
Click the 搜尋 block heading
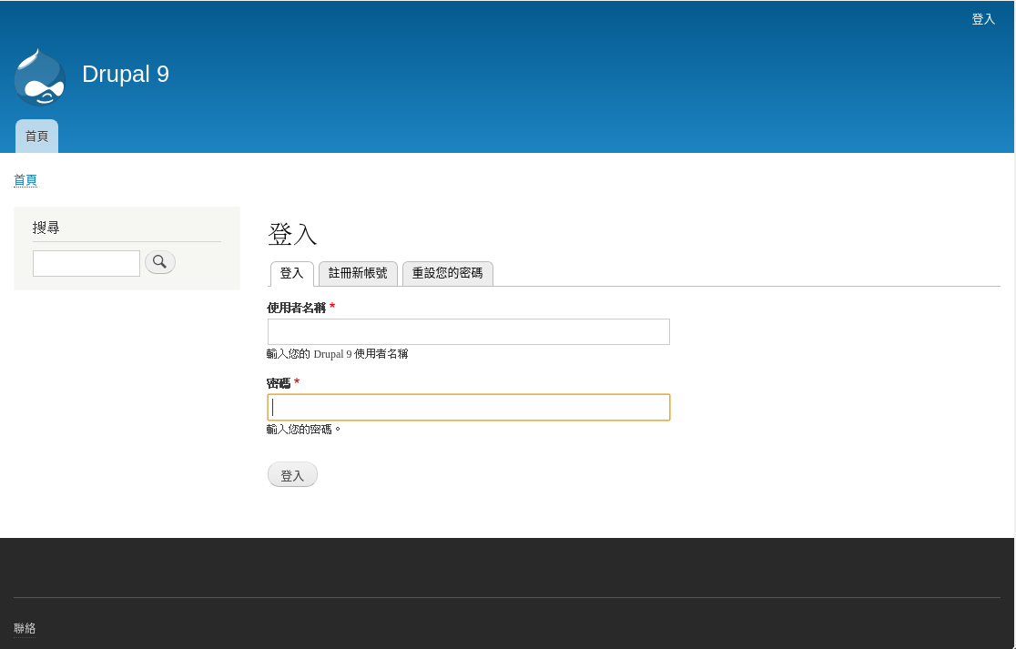(46, 228)
